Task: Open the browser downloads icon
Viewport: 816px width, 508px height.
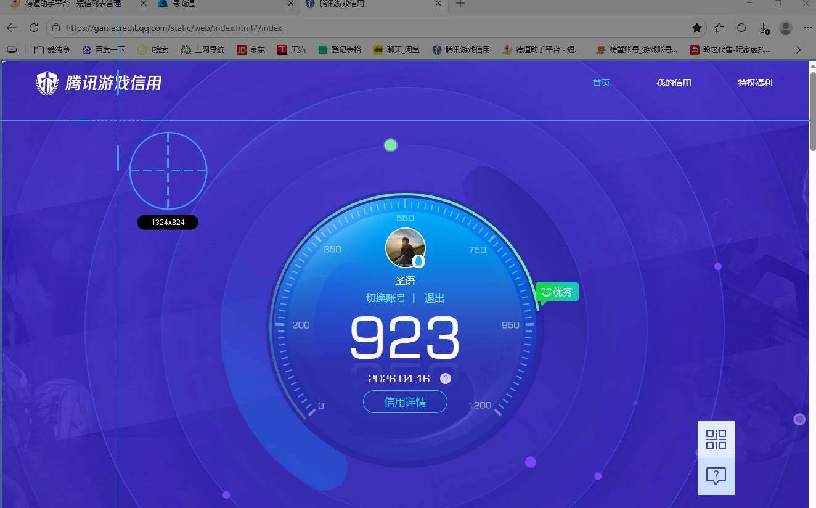Action: [x=764, y=28]
